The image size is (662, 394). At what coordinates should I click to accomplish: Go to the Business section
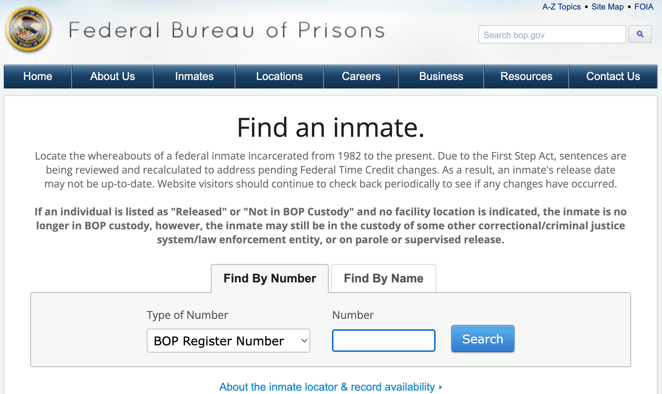441,77
